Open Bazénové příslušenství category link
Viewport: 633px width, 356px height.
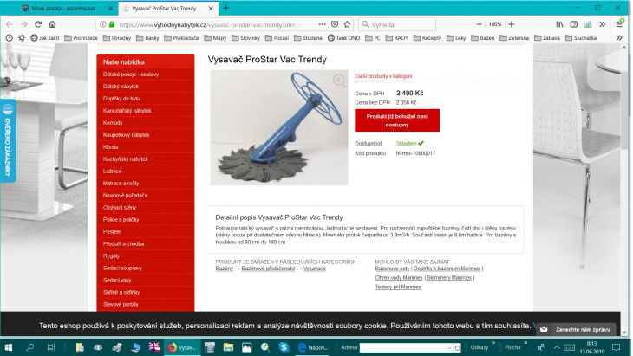coord(269,269)
